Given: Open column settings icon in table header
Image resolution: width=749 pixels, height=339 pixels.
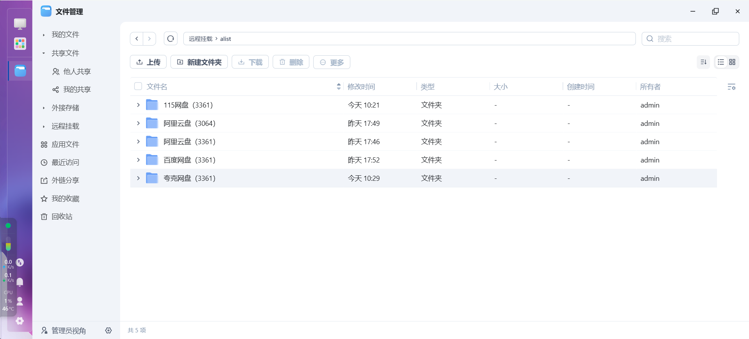Looking at the screenshot, I should point(731,87).
